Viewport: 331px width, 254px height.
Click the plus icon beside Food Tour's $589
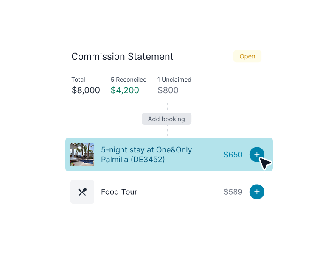coord(256,192)
